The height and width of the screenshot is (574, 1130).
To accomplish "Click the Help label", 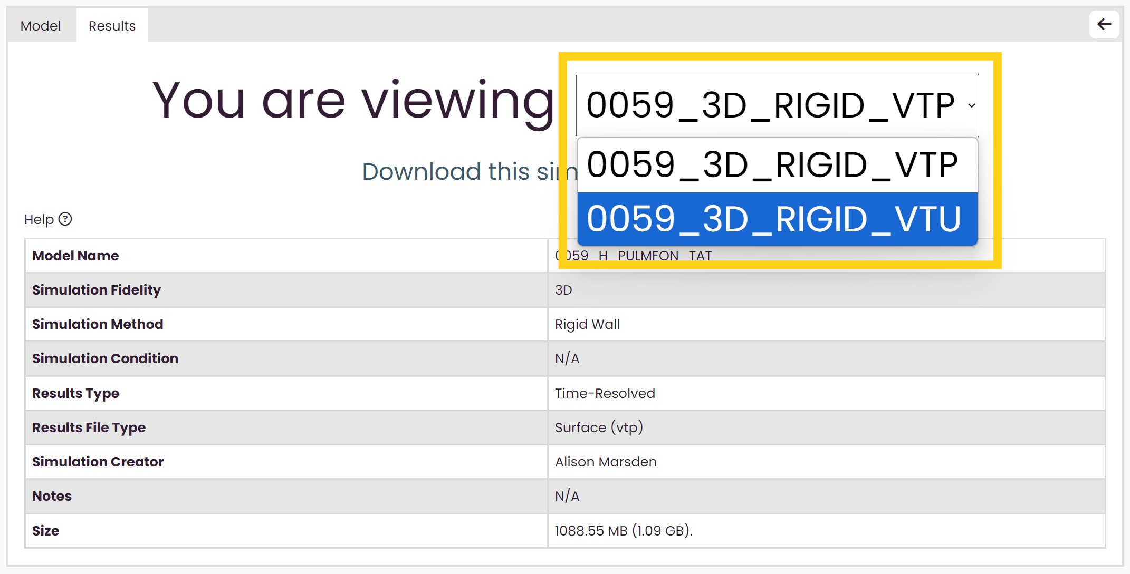I will pyautogui.click(x=39, y=219).
